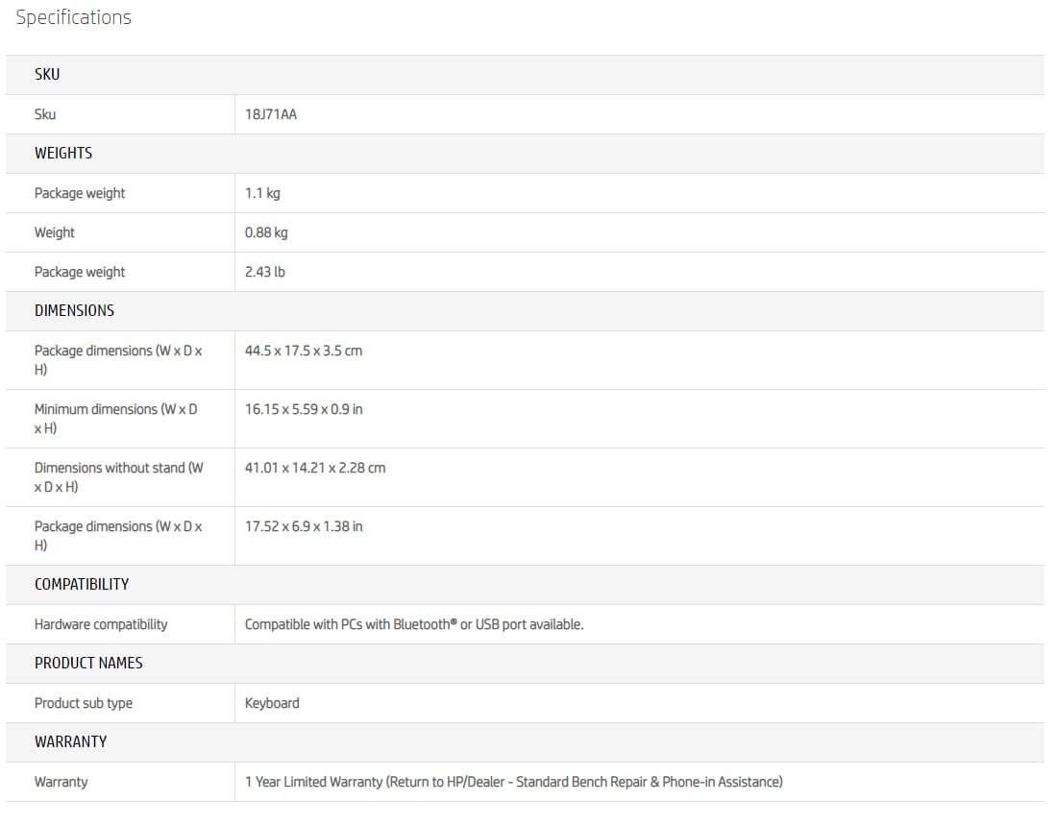1056x824 pixels.
Task: Click the 44.5 x 17.5 x 3.5 cm value
Action: click(x=304, y=351)
